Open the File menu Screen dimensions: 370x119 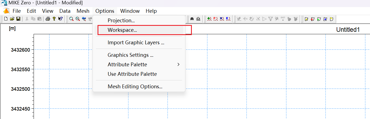click(17, 11)
